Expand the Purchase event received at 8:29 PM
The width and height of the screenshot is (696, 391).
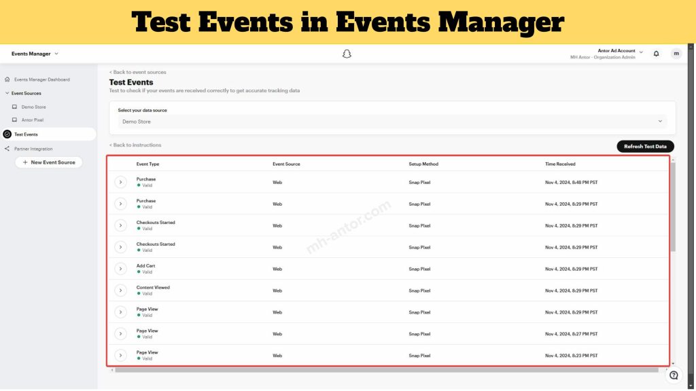coord(120,204)
